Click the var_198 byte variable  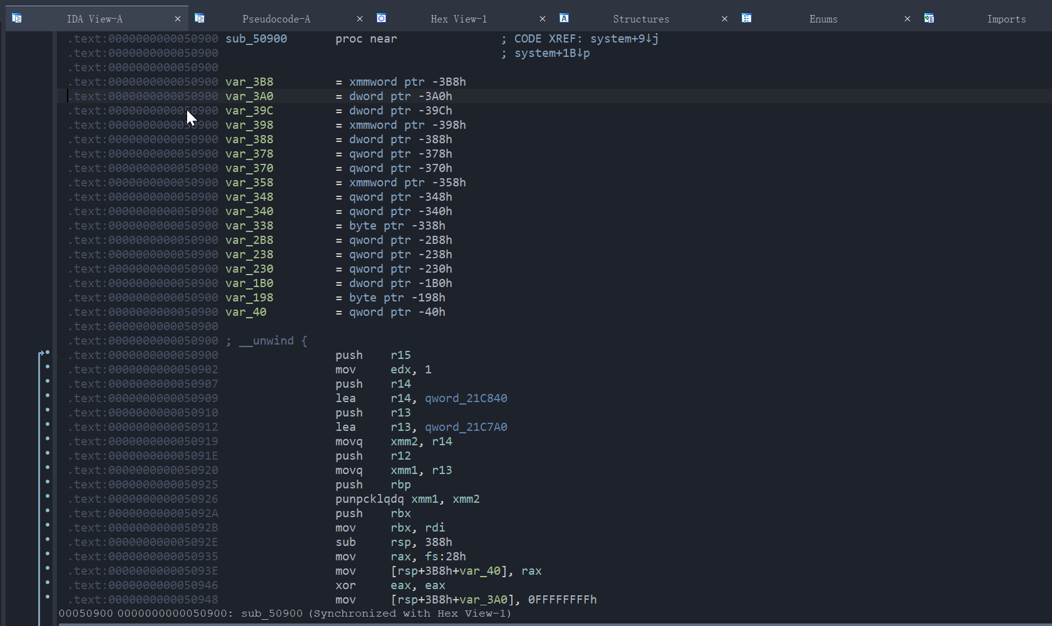coord(249,298)
